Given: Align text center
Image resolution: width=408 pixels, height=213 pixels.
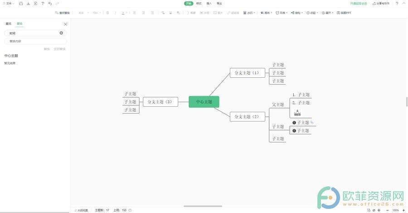Looking at the screenshot, I should tap(143, 13).
